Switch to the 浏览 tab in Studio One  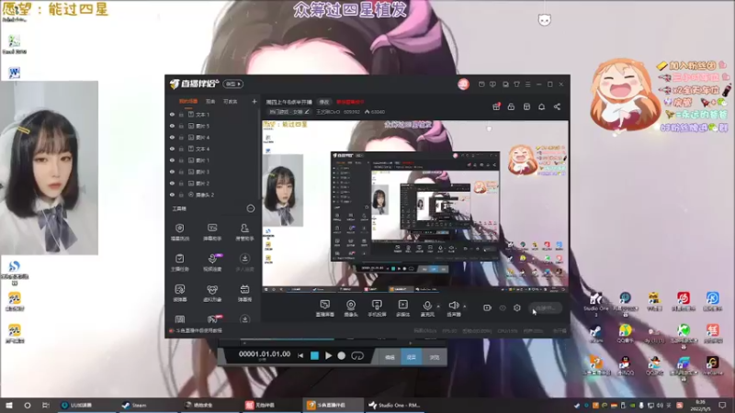click(x=434, y=357)
